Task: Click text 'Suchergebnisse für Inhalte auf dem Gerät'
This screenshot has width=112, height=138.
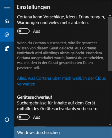Action: click(x=56, y=103)
